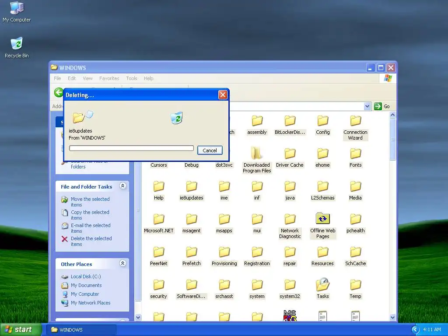The width and height of the screenshot is (448, 336).
Task: Open the Start menu
Action: [21, 330]
